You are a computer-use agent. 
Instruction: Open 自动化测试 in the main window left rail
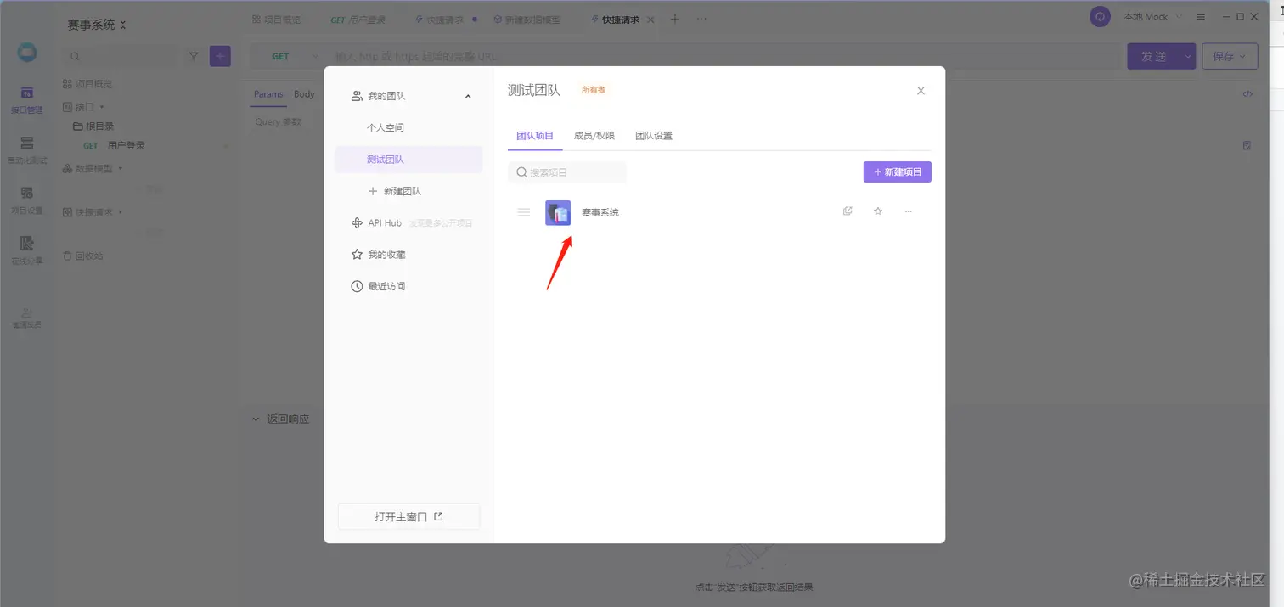pyautogui.click(x=27, y=149)
